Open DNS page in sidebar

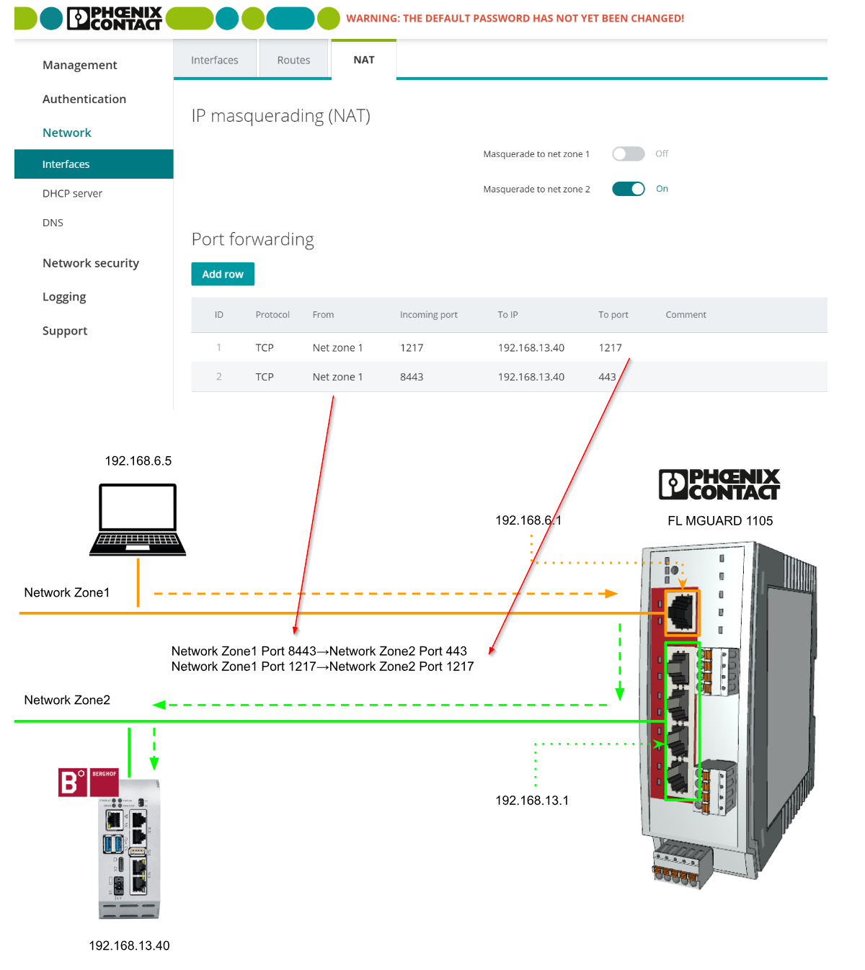pos(53,223)
